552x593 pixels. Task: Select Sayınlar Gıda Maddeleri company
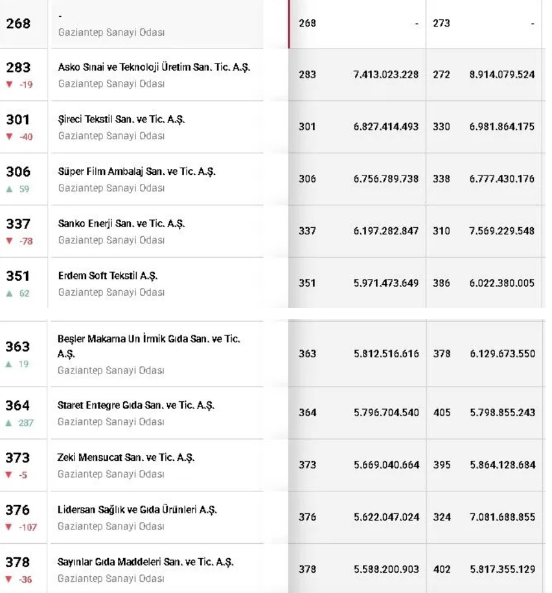(146, 562)
